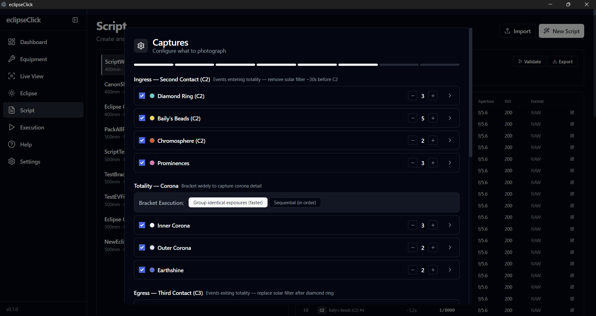Click the plus stepper next to Outer Corona
The image size is (596, 316).
[433, 247]
